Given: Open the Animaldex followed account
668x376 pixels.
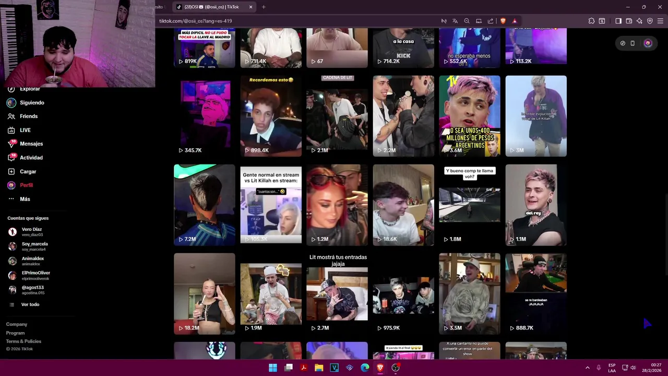Looking at the screenshot, I should coord(31,261).
